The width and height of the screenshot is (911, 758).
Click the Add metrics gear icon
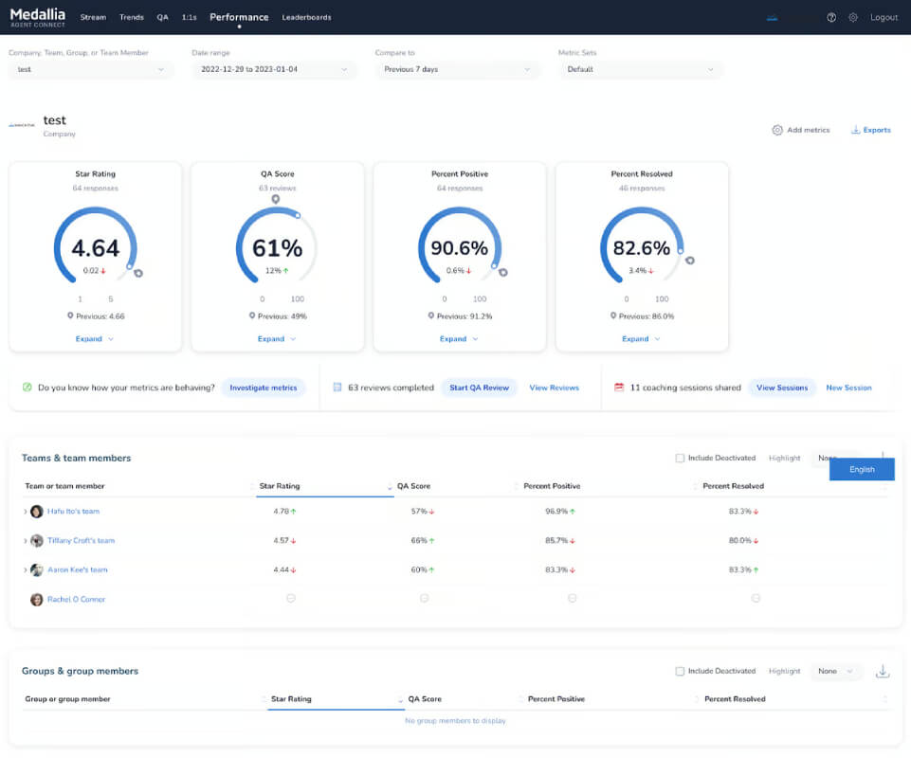coord(776,130)
